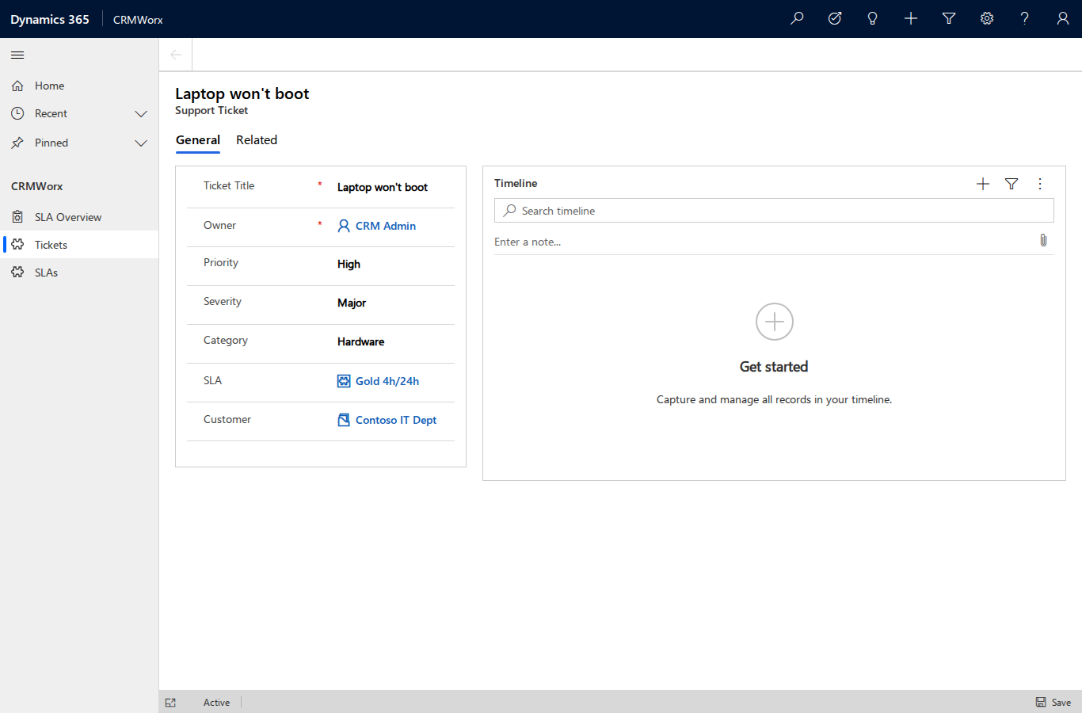Collapse the hamburger site map menu
The width and height of the screenshot is (1082, 713).
point(17,55)
